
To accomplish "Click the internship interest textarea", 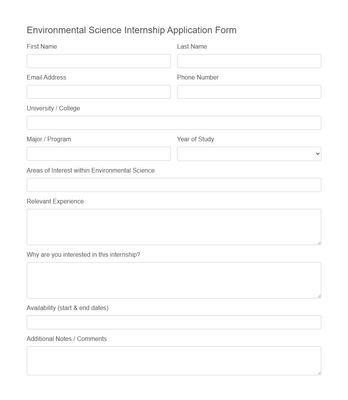I will pyautogui.click(x=174, y=279).
